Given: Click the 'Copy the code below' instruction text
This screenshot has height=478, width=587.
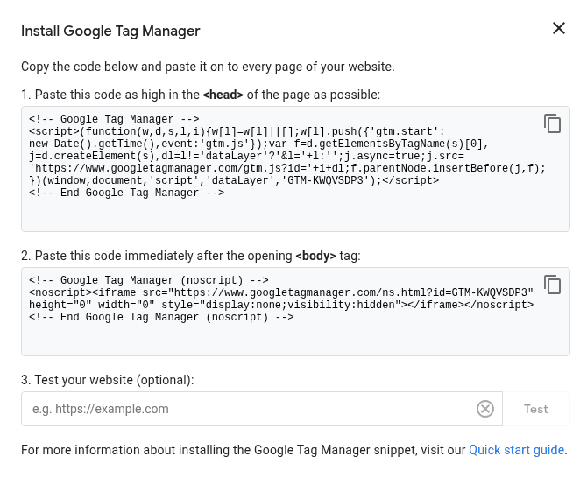Looking at the screenshot, I should coord(208,67).
